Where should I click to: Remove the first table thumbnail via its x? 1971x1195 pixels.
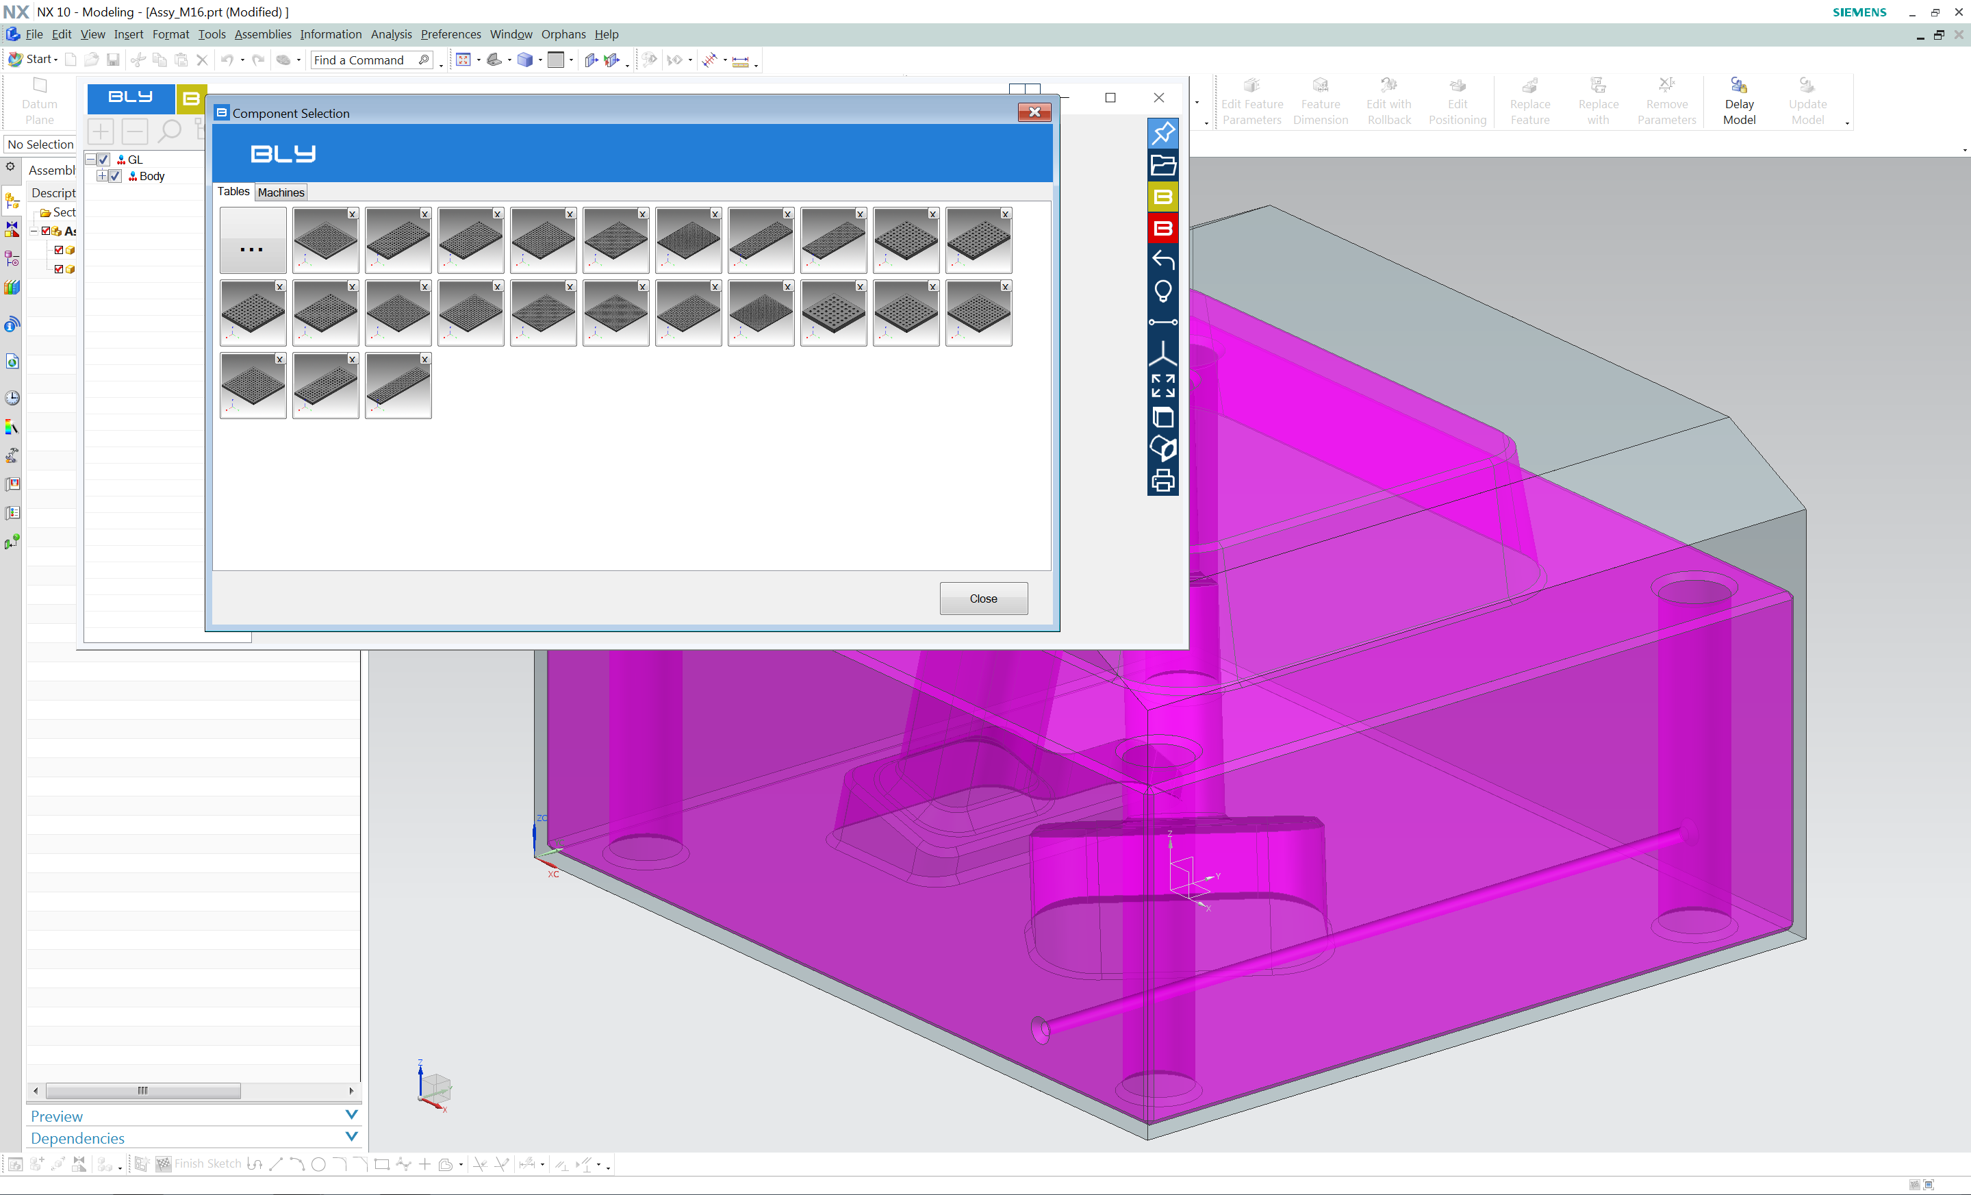(x=352, y=214)
